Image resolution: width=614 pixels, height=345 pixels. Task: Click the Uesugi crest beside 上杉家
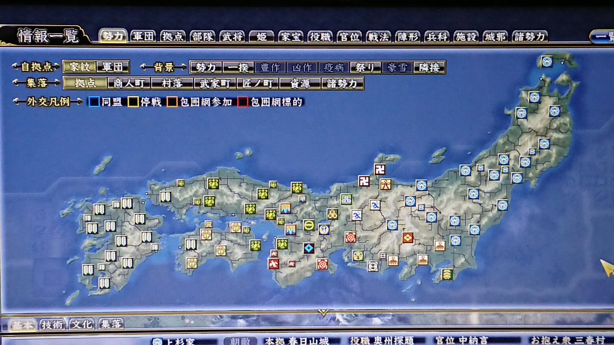pos(157,341)
